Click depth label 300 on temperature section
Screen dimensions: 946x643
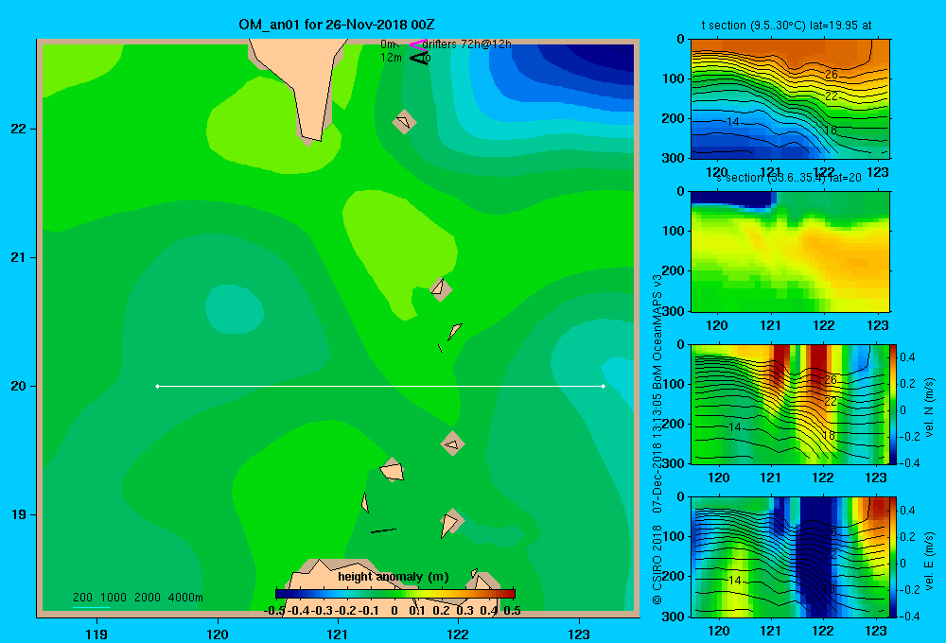click(674, 158)
